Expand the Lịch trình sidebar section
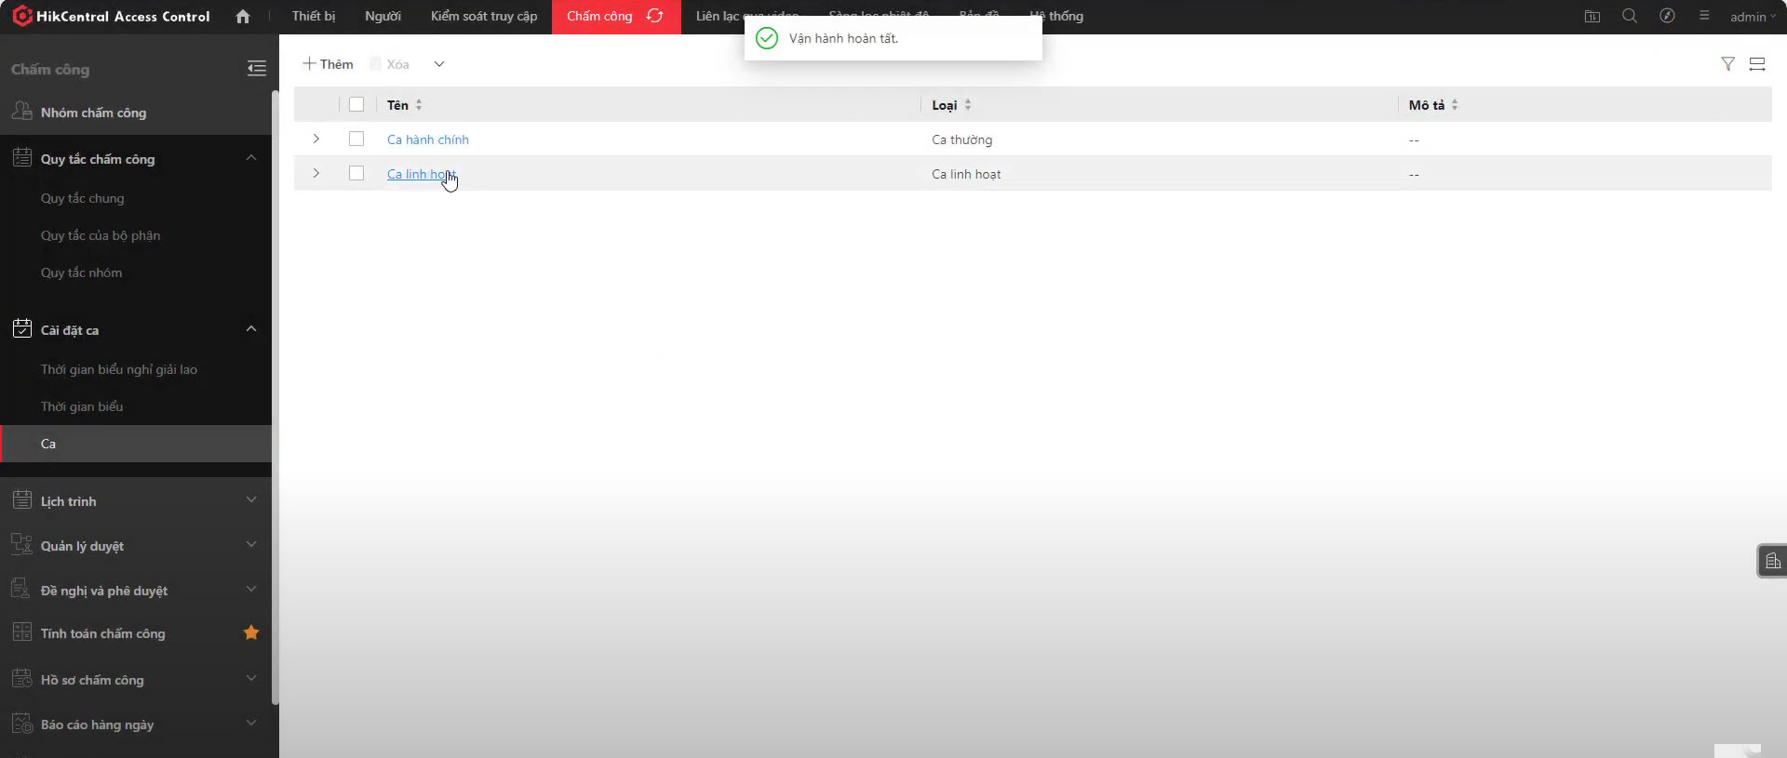1787x758 pixels. click(251, 500)
